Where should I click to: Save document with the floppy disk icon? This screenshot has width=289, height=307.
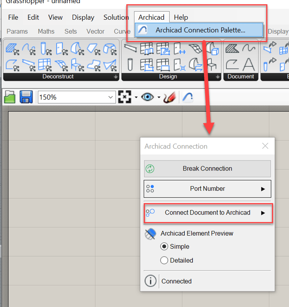pyautogui.click(x=26, y=97)
